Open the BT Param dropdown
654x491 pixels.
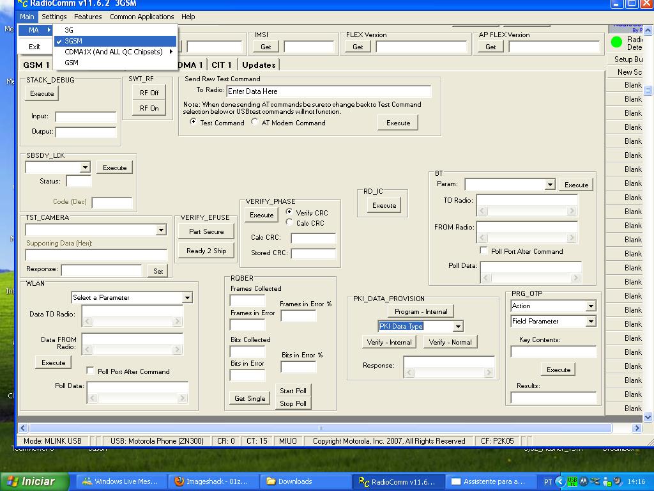(x=550, y=185)
